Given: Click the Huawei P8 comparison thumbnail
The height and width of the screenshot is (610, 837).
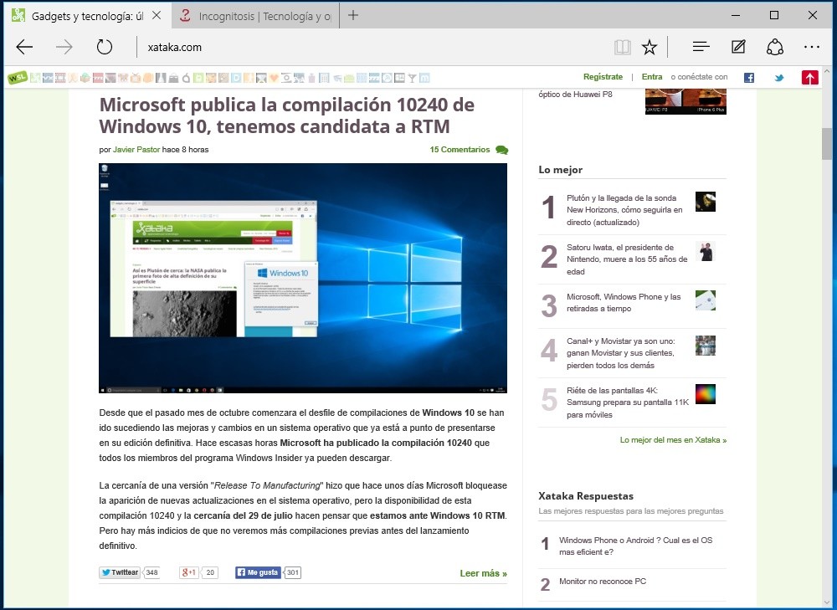Looking at the screenshot, I should [x=686, y=101].
